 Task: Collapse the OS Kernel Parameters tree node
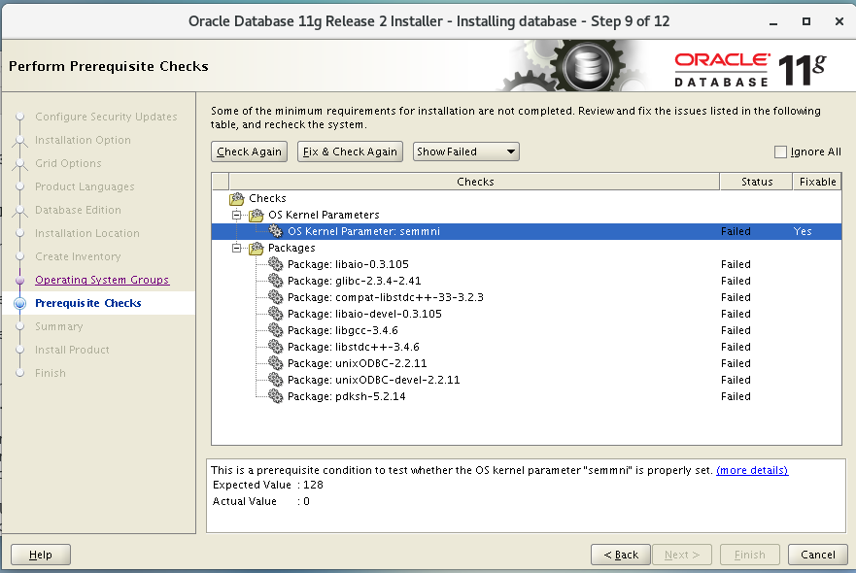click(236, 215)
